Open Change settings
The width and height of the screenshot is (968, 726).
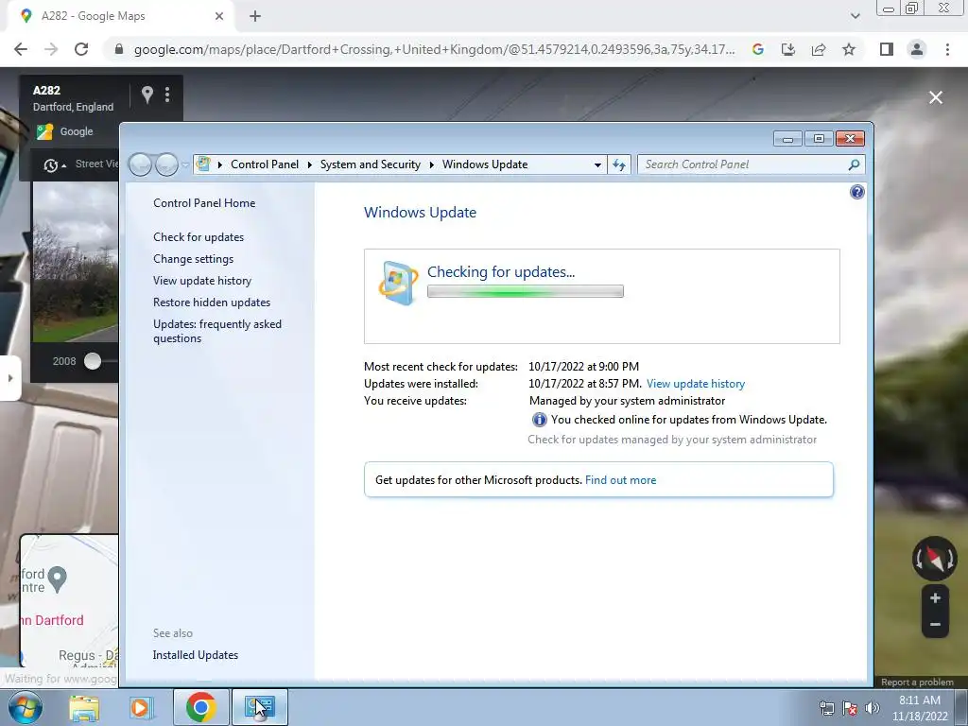[x=193, y=259]
